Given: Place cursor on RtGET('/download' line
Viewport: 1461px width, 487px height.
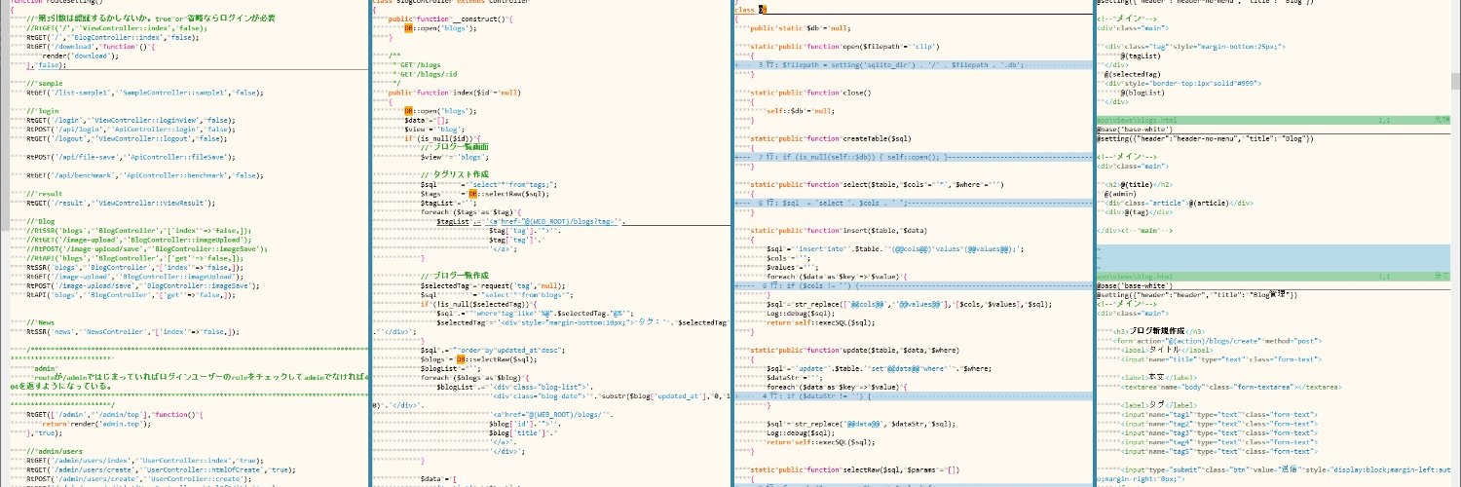Looking at the screenshot, I should [92, 46].
